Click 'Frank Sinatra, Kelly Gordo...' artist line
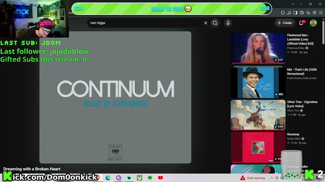 (x=302, y=78)
